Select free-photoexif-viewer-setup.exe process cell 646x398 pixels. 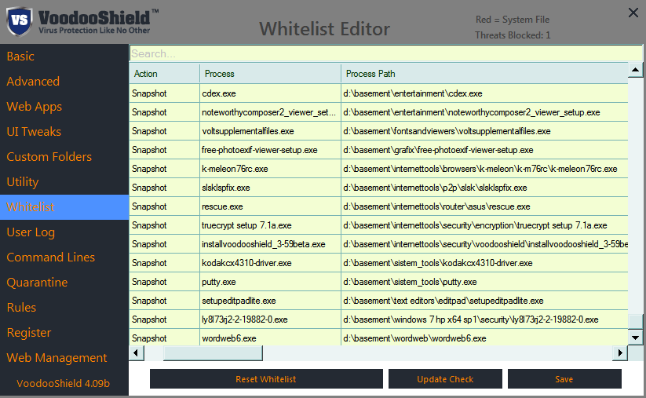(270, 151)
